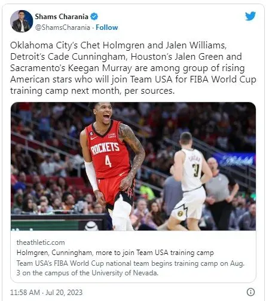Image resolution: width=266 pixels, height=301 pixels.
Task: Open the Holmgren, Cunningham article headline
Action: point(115,253)
